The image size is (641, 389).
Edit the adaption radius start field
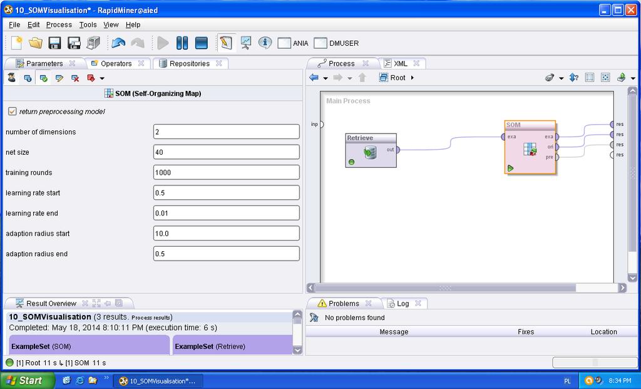227,233
